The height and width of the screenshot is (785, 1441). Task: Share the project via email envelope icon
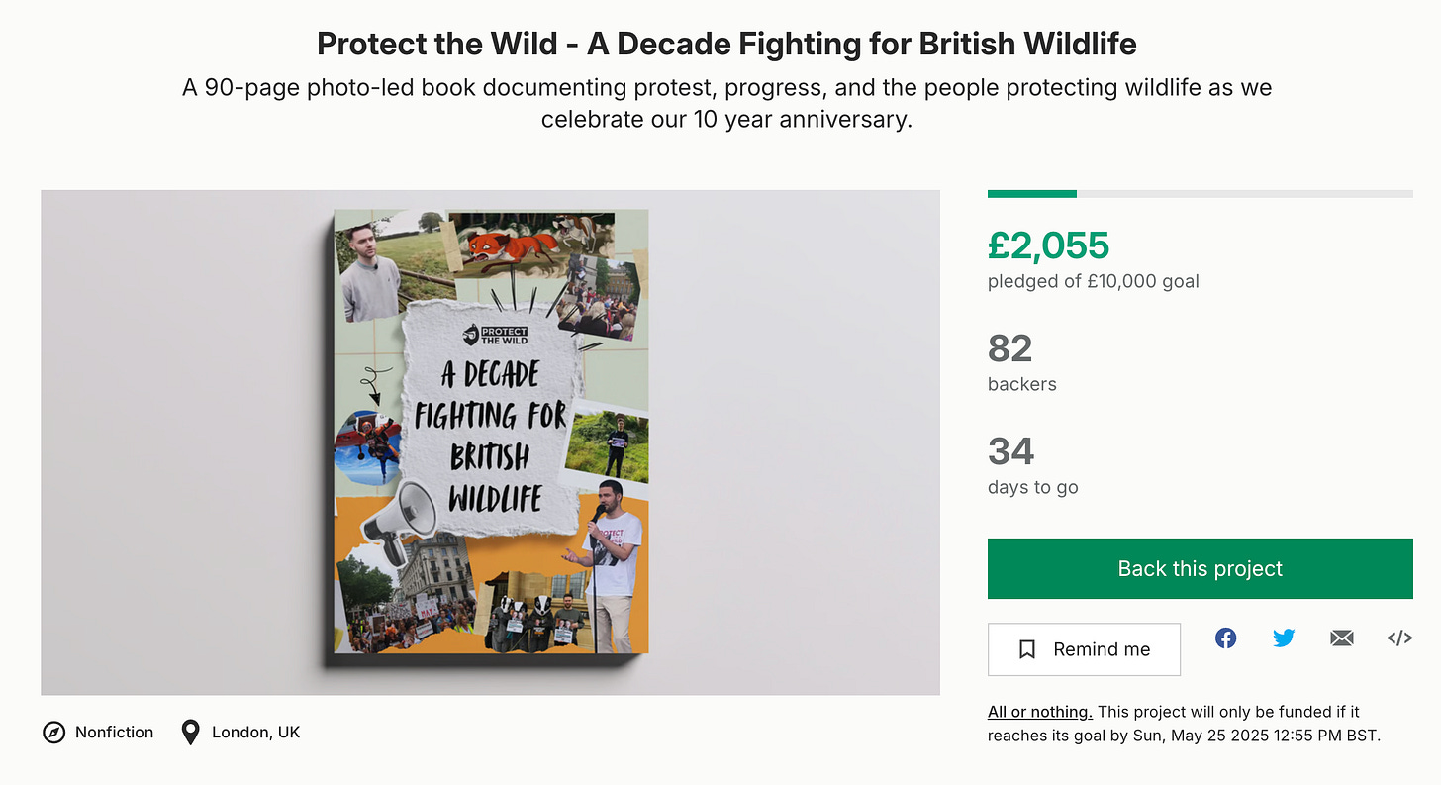pyautogui.click(x=1341, y=638)
